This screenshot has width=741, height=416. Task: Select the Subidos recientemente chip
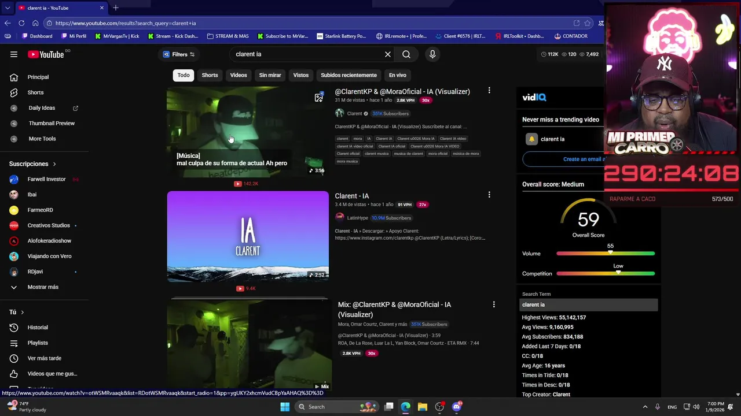click(349, 75)
